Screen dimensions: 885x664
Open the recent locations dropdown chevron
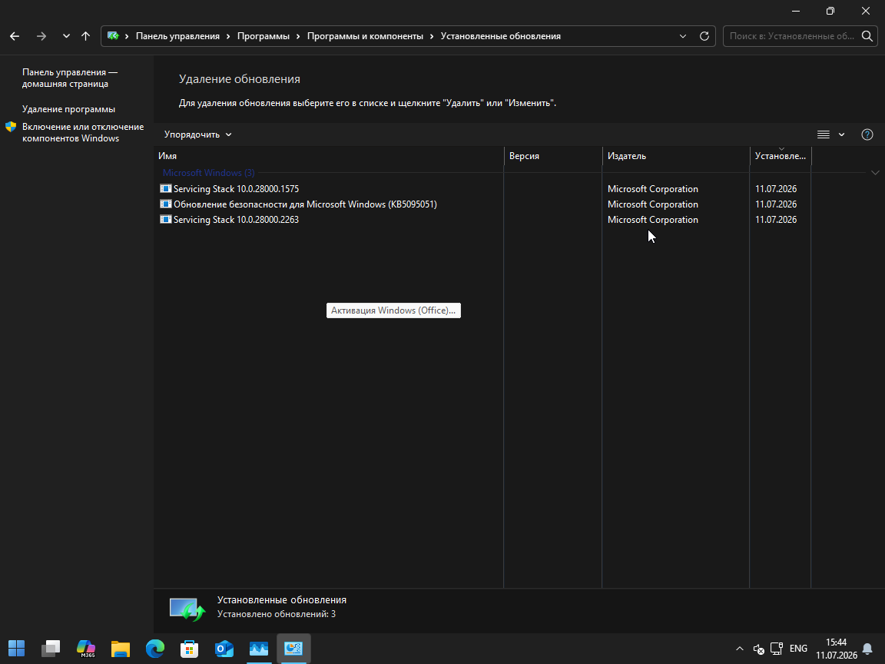[x=66, y=36]
